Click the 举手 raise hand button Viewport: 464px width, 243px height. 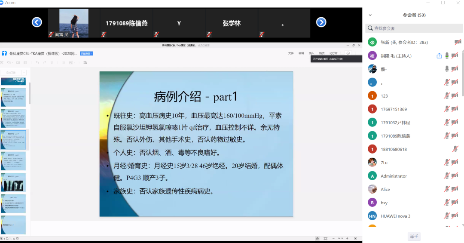click(x=414, y=237)
